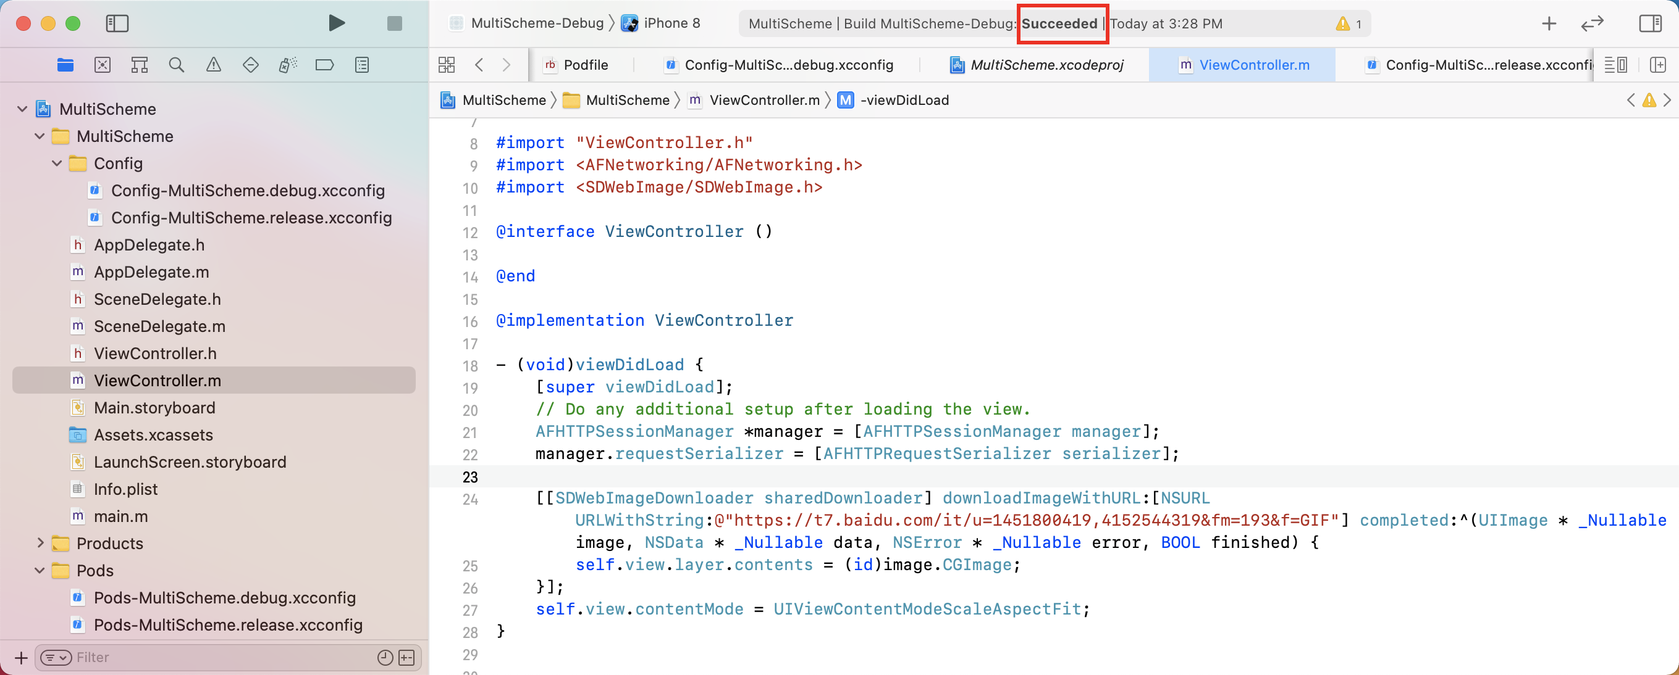Collapse the Config folder

[57, 164]
